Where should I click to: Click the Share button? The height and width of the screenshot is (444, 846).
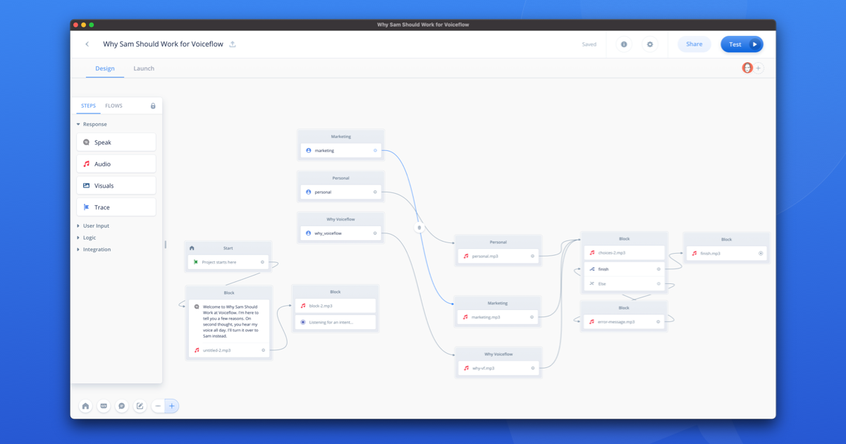click(694, 44)
